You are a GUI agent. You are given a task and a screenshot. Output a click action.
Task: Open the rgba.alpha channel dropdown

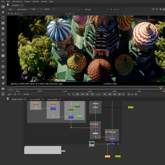(x=23, y=9)
